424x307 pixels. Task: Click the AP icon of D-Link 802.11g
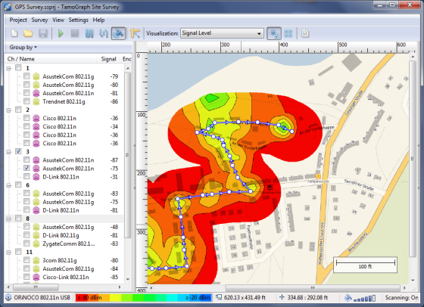[x=36, y=235]
